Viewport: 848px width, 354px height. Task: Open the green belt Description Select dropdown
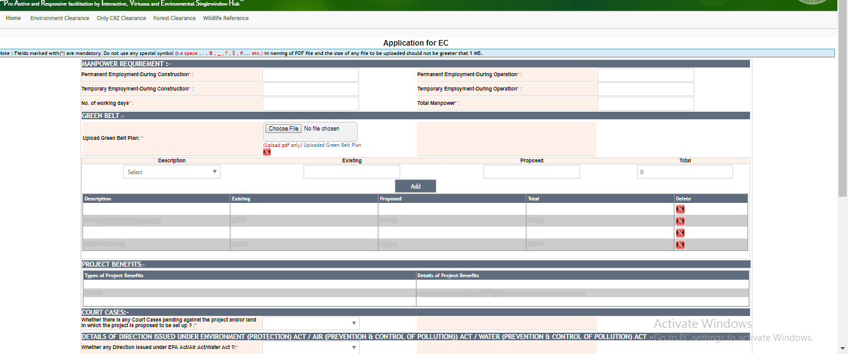[x=172, y=172]
